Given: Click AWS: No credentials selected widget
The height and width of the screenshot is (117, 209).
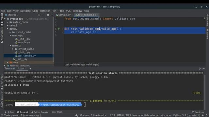Looking at the screenshot, I should coord(142,116).
